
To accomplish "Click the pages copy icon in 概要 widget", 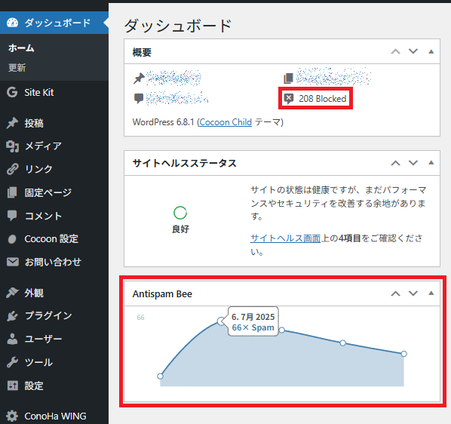I will pyautogui.click(x=289, y=78).
